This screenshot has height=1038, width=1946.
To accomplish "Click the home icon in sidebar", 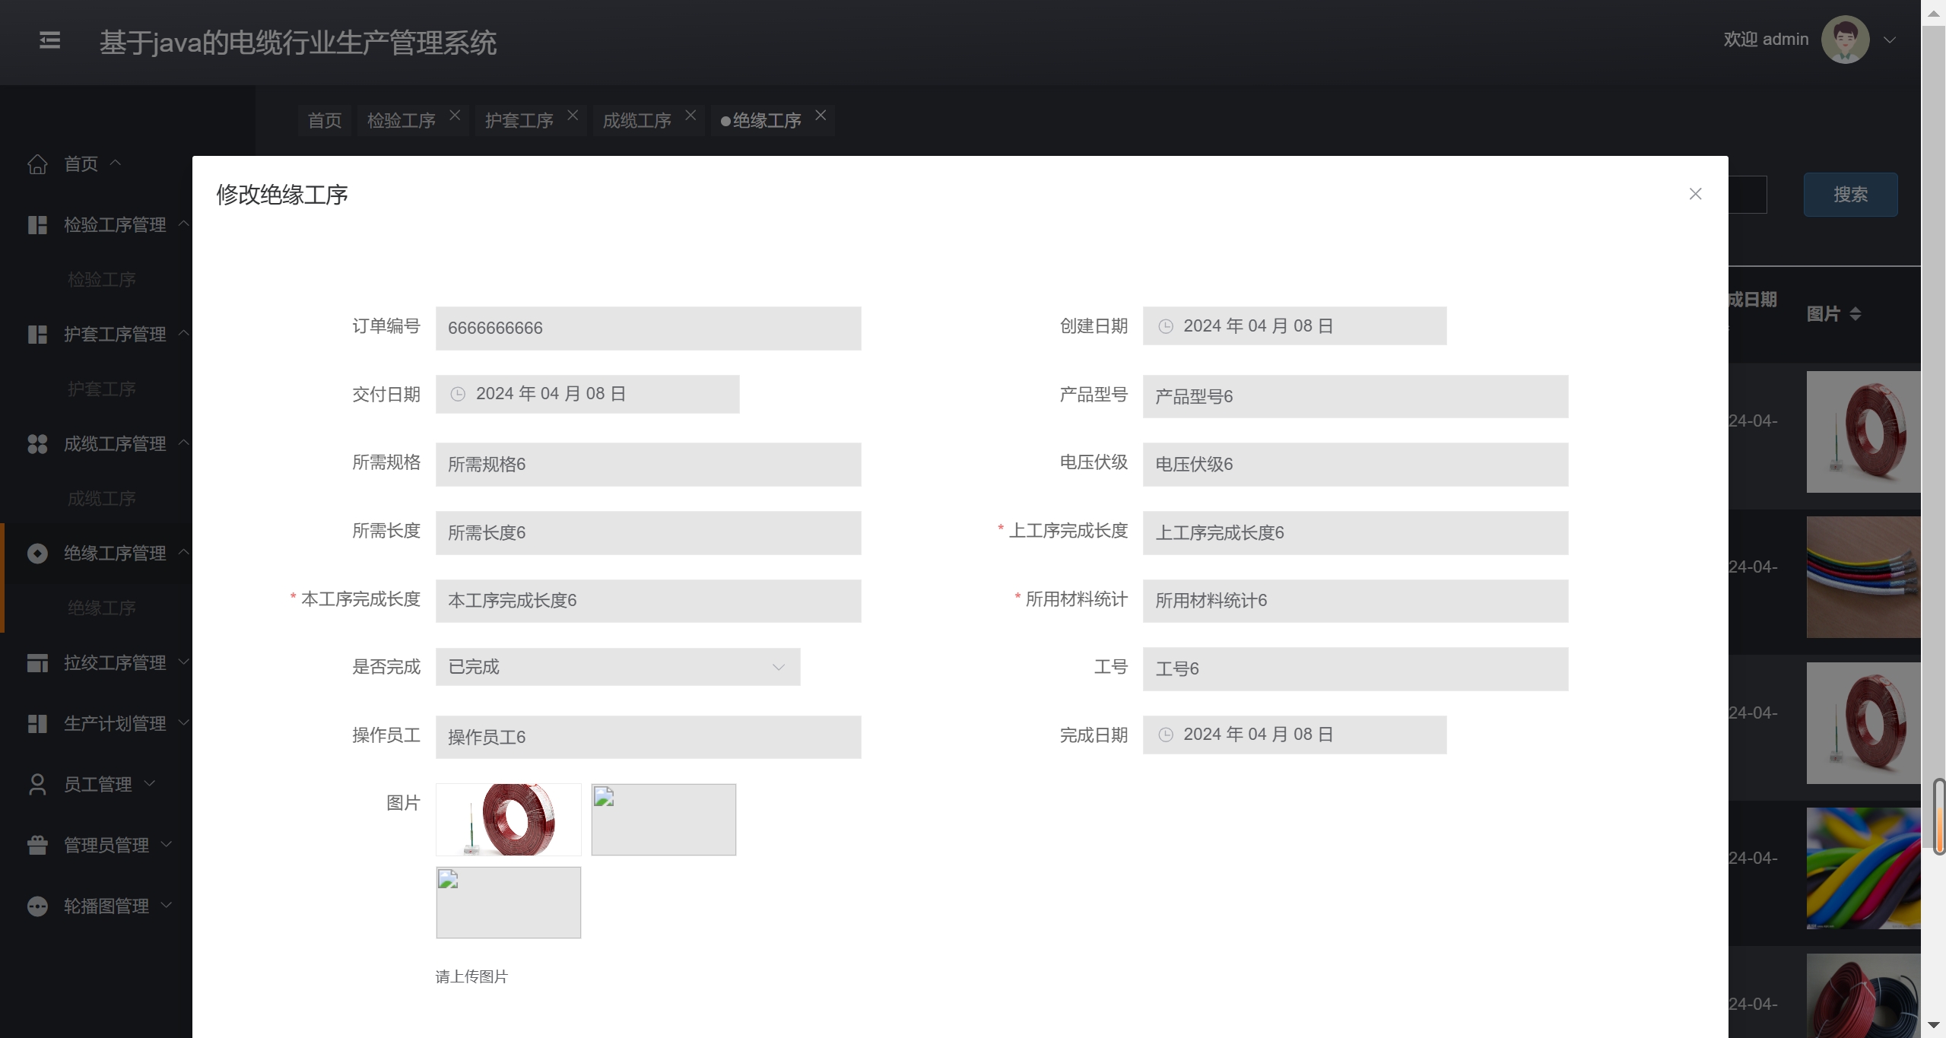I will point(37,164).
